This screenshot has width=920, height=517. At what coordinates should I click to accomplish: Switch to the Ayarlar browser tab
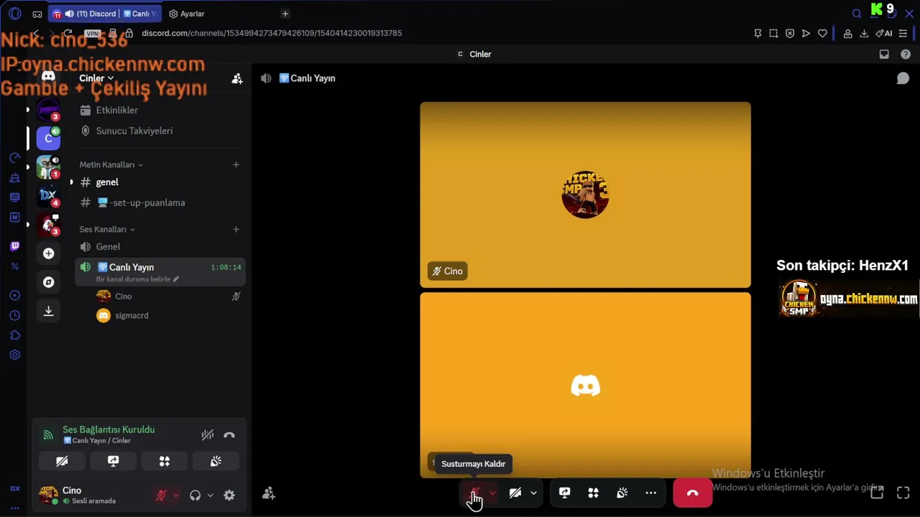188,14
